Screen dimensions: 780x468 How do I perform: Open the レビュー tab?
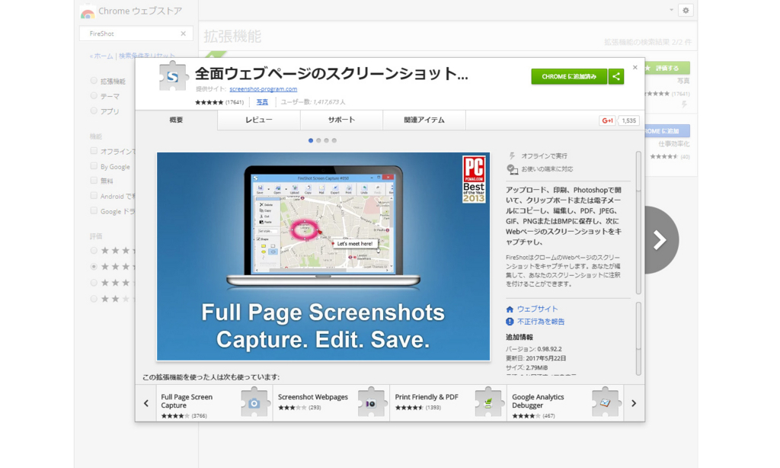pos(259,120)
